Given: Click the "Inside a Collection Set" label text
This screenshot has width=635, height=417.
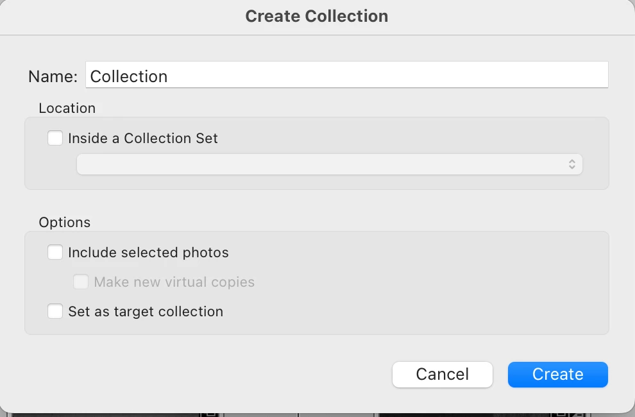Looking at the screenshot, I should pyautogui.click(x=143, y=138).
